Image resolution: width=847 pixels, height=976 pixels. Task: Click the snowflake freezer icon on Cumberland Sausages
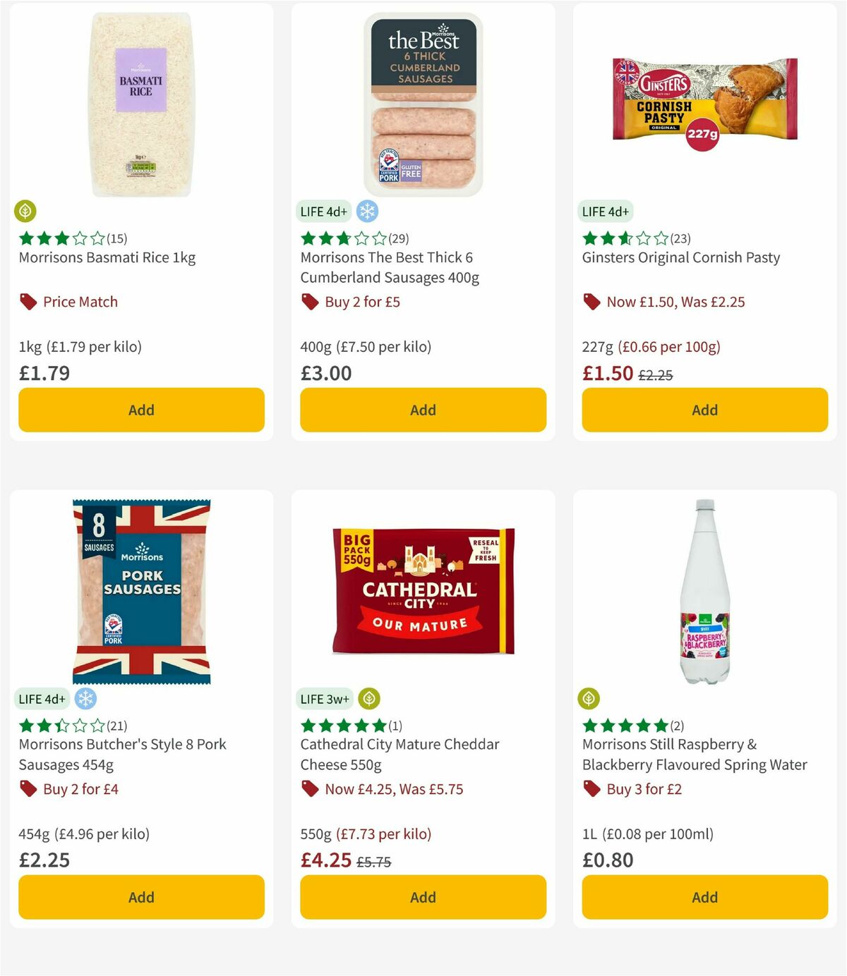[x=366, y=210]
